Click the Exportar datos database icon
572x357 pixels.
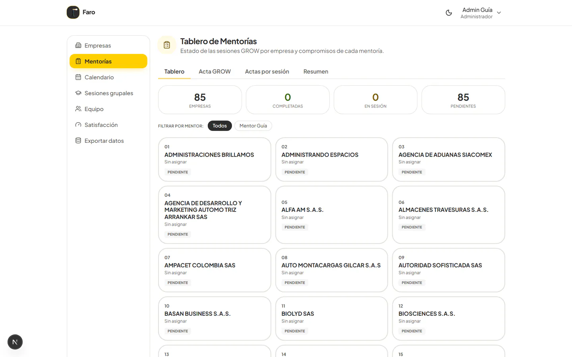[x=78, y=140]
